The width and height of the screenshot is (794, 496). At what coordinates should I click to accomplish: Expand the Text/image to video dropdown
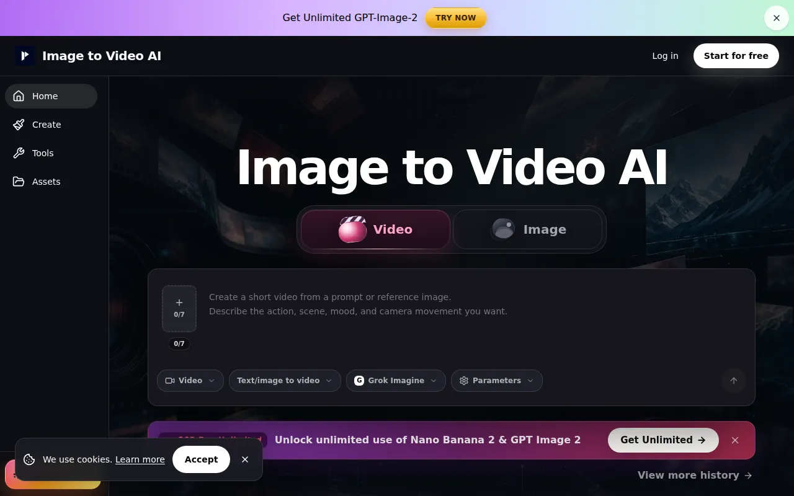285,381
